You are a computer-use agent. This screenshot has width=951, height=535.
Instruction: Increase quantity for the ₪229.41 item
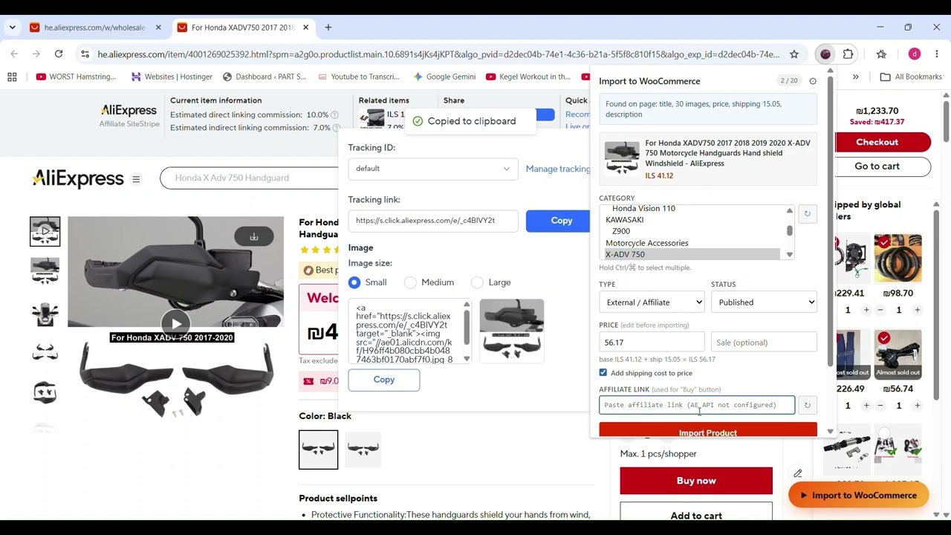pyautogui.click(x=867, y=310)
